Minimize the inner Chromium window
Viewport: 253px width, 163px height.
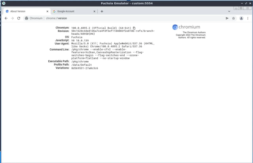(236, 8)
